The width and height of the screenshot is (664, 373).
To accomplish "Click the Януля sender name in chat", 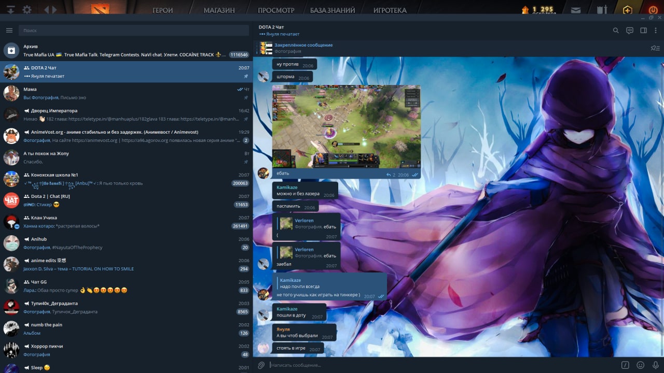I will click(283, 329).
